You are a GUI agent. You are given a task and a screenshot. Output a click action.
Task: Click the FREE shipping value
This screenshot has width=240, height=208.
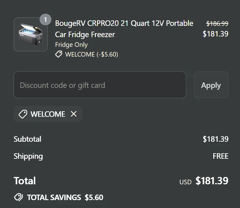(221, 156)
